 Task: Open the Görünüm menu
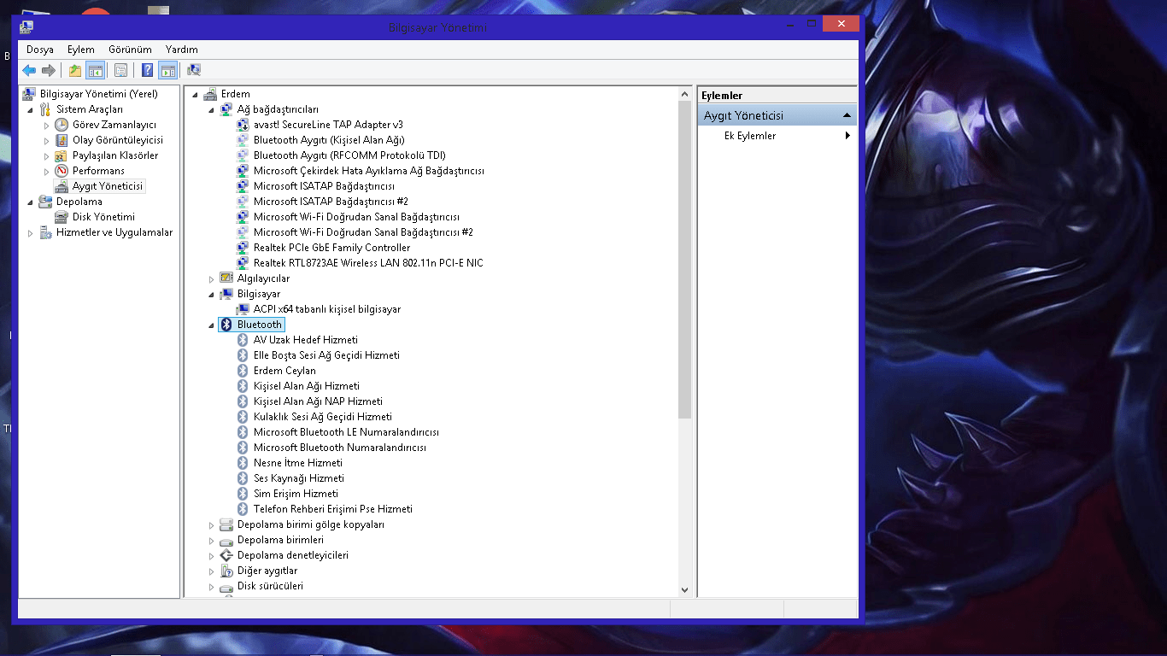click(130, 50)
